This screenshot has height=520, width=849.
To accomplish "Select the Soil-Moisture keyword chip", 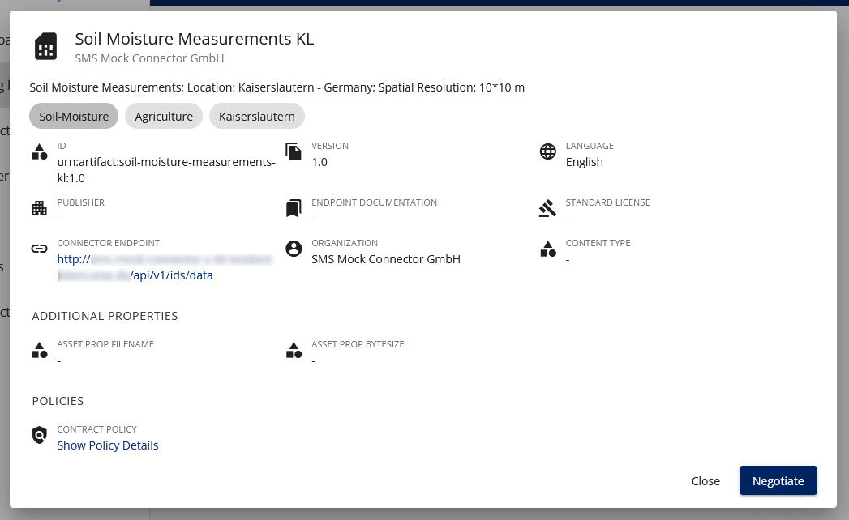I will click(x=74, y=117).
